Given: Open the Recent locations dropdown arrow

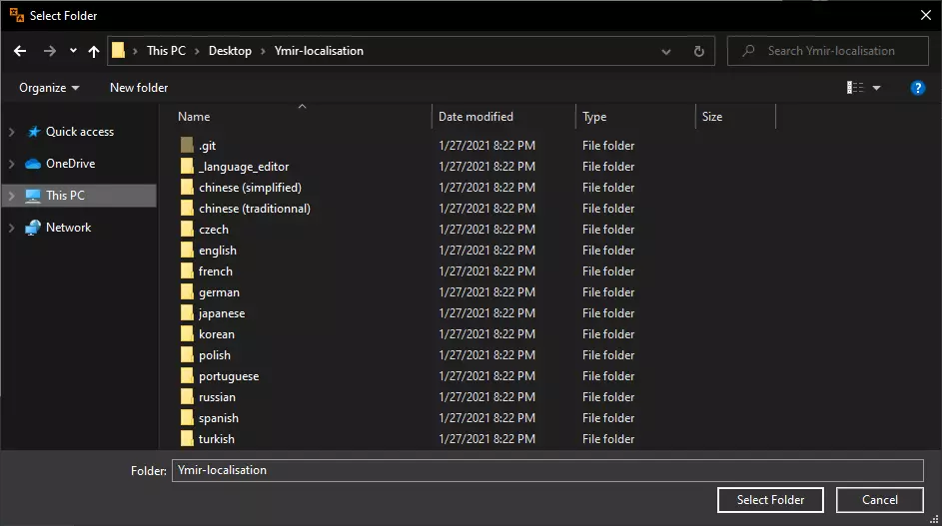Looking at the screenshot, I should pyautogui.click(x=73, y=51).
